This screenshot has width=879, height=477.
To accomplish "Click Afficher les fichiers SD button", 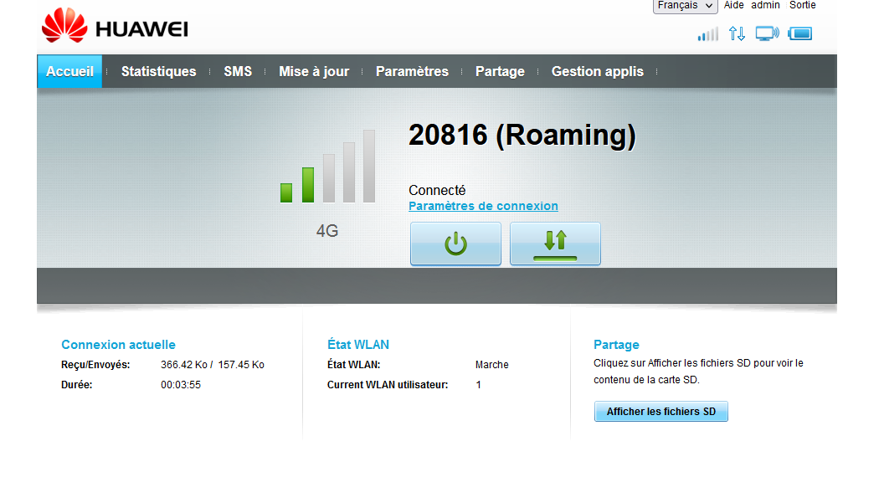I will coord(661,412).
